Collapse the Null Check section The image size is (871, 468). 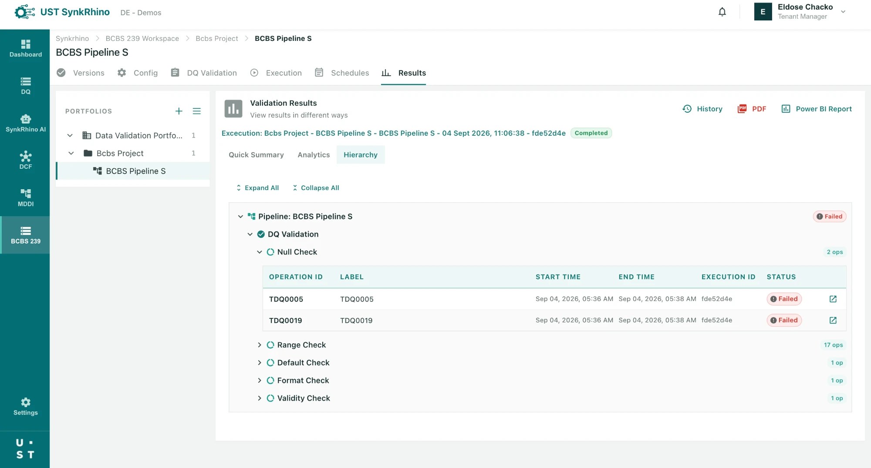point(260,252)
